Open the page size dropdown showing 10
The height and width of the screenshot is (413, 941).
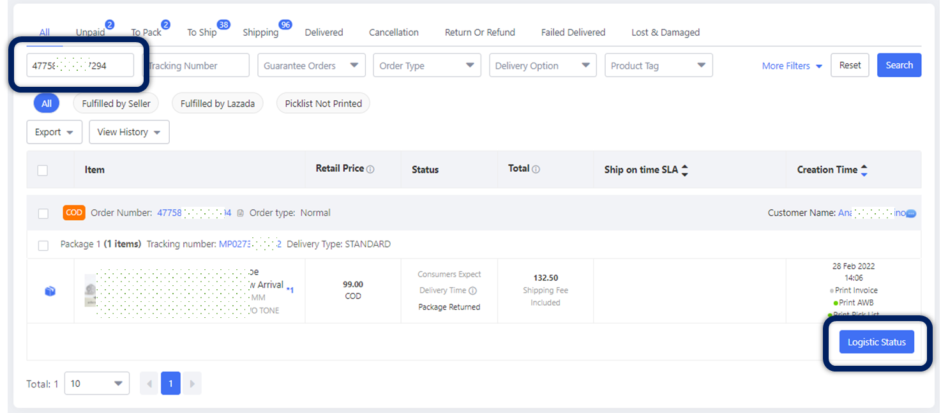coord(96,383)
